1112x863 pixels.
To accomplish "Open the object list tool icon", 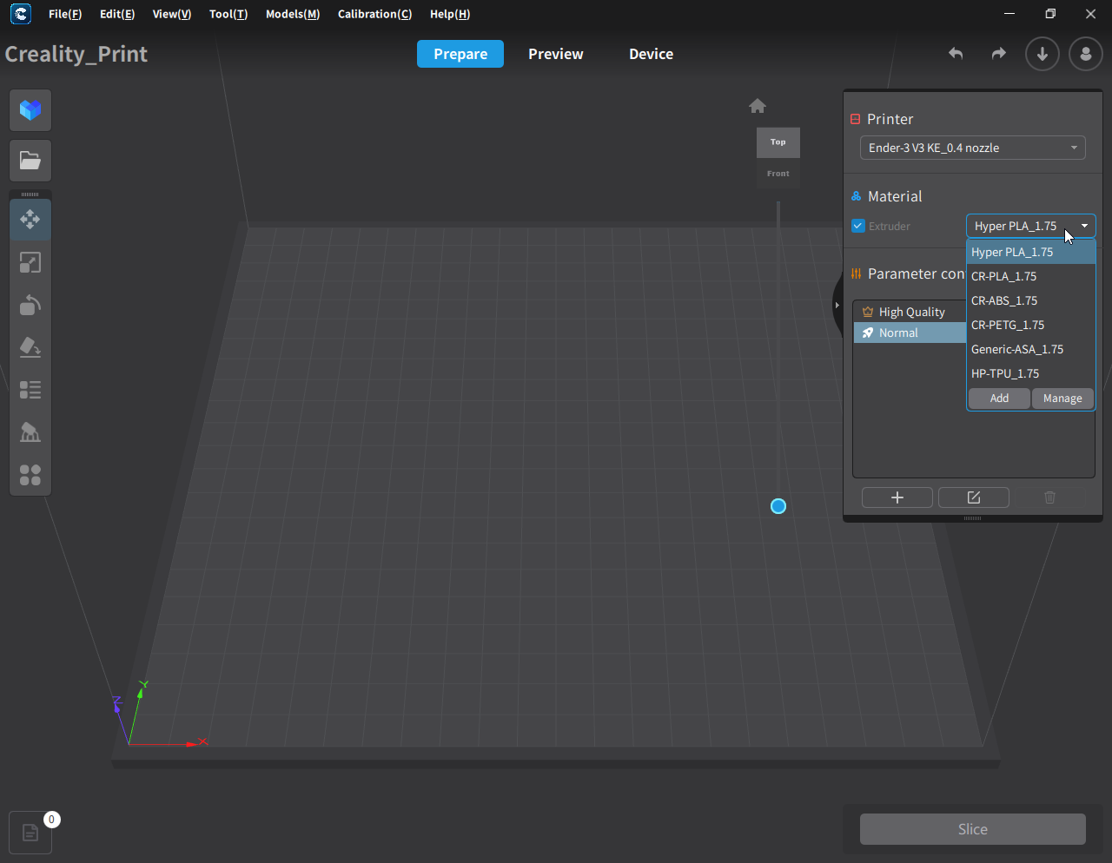I will click(30, 390).
